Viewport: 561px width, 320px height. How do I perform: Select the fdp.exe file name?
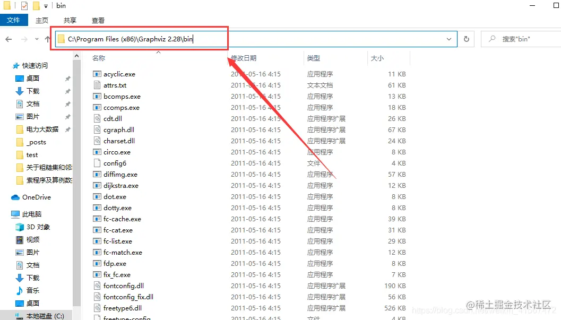115,264
